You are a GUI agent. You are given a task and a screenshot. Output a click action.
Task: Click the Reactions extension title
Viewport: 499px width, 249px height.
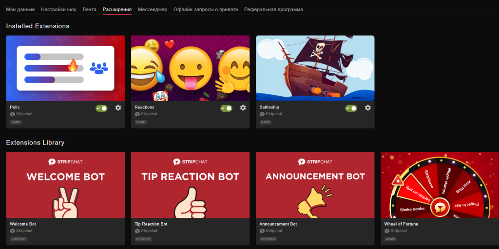(144, 107)
